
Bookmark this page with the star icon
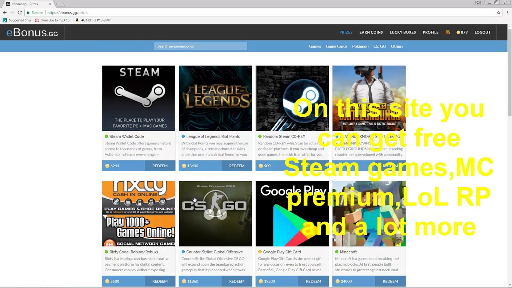tap(498, 12)
